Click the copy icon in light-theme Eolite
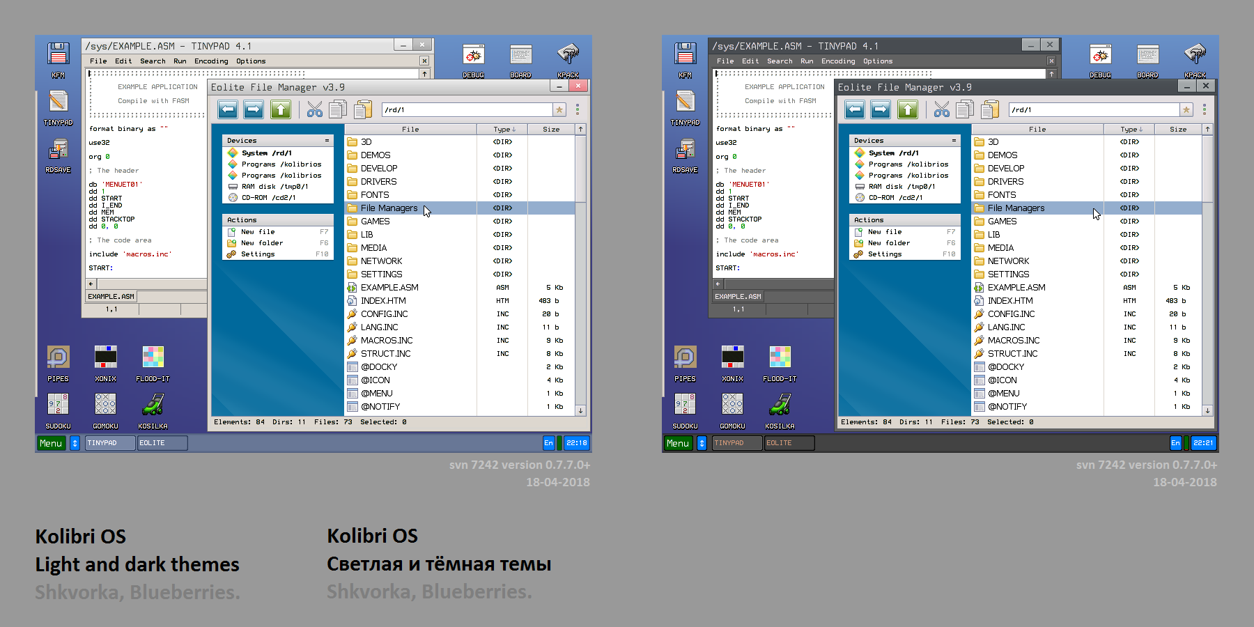 (339, 109)
